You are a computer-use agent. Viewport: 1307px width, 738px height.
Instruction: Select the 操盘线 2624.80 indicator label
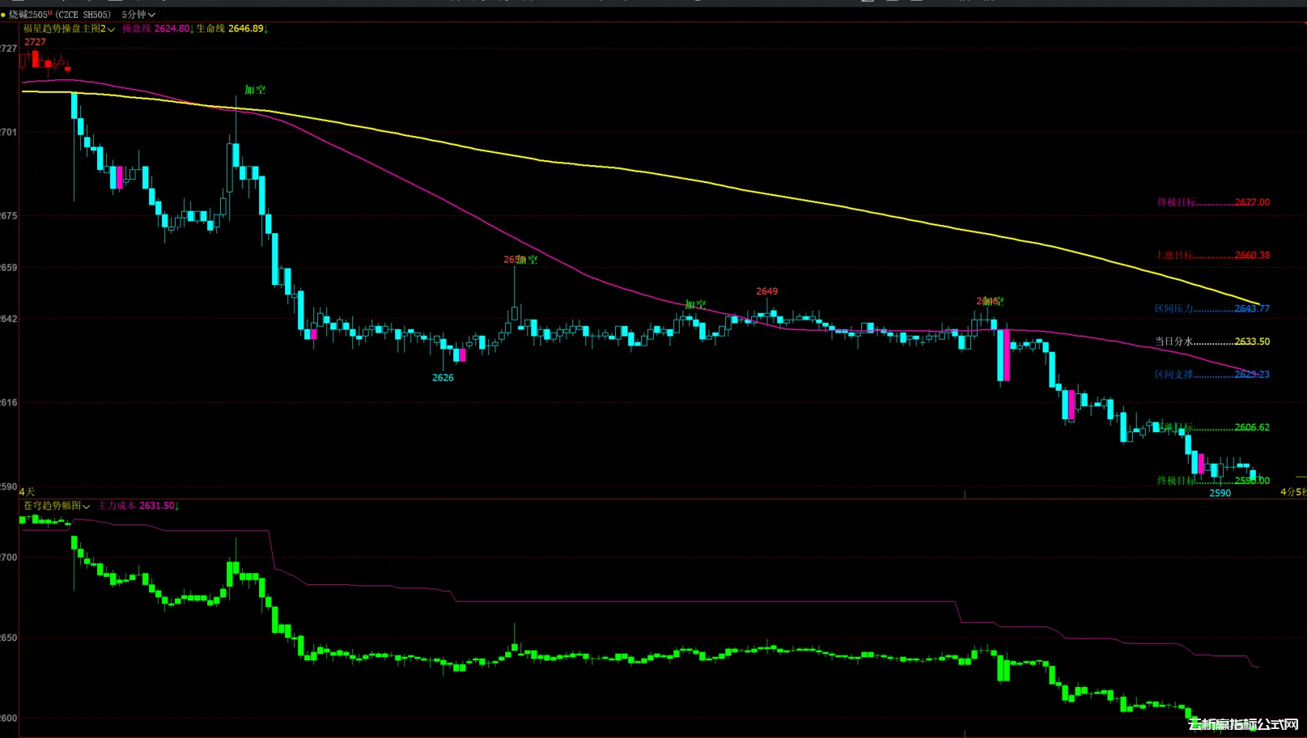(157, 28)
